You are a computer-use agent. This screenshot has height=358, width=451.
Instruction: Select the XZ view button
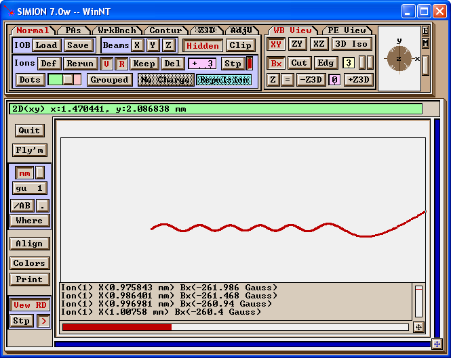pyautogui.click(x=319, y=44)
